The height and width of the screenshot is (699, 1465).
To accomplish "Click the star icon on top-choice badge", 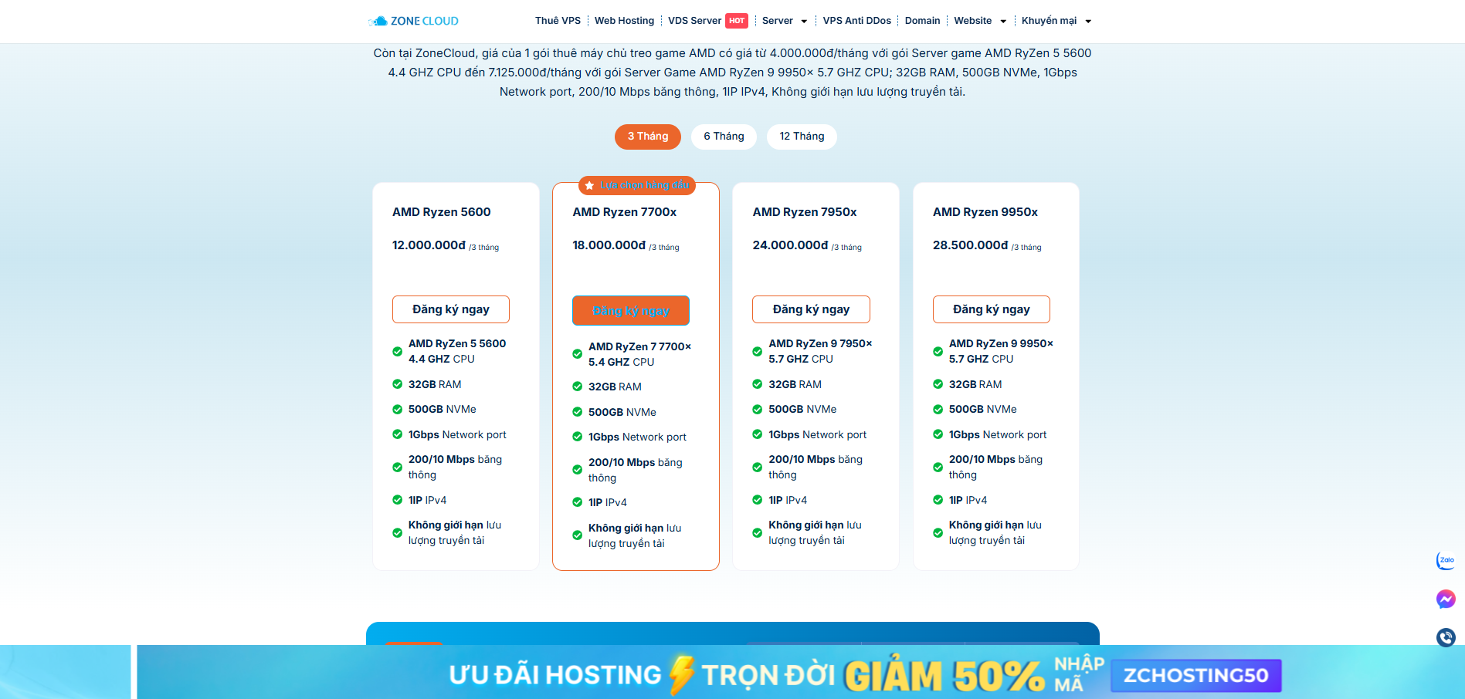I will [x=589, y=186].
